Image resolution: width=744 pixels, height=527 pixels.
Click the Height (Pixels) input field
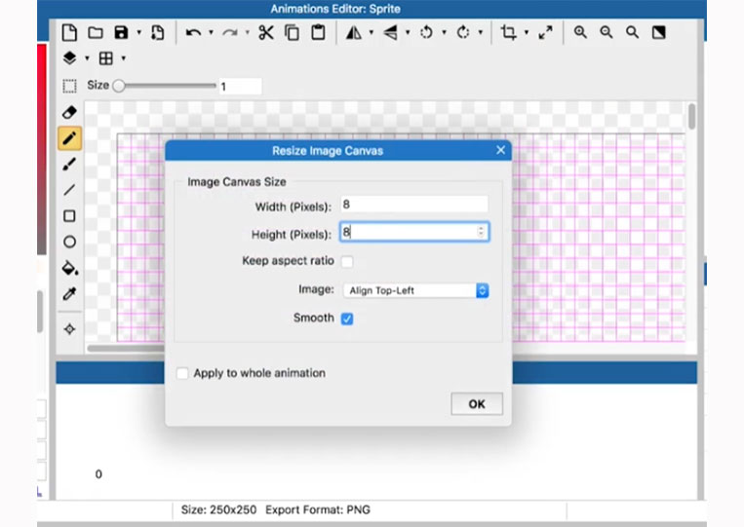coord(414,232)
